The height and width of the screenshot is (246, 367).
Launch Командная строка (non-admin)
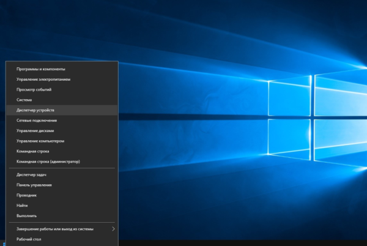click(62, 151)
